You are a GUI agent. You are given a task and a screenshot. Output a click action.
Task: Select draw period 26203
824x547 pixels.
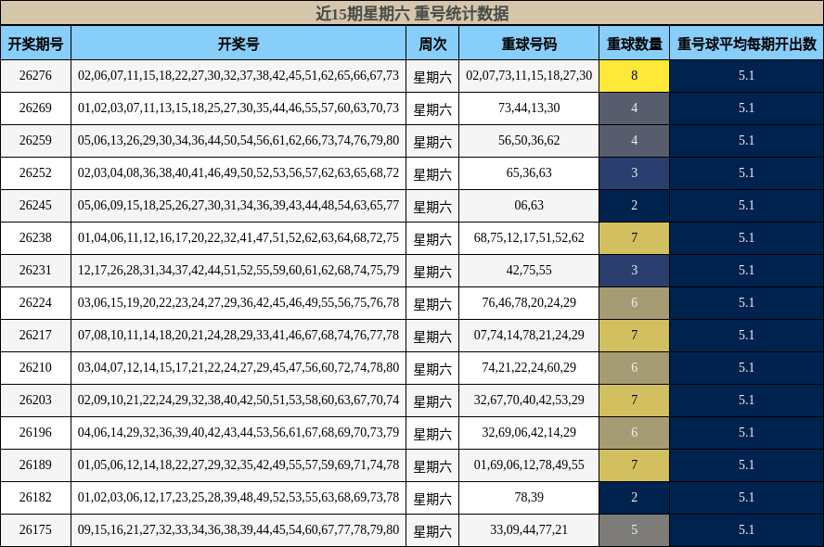(x=36, y=400)
